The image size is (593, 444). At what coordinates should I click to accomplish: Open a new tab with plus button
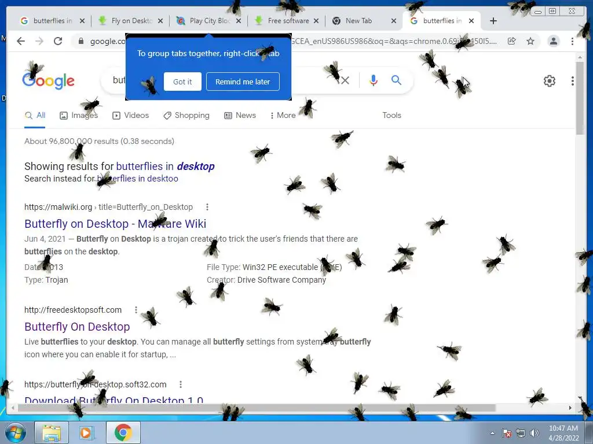[x=493, y=21]
